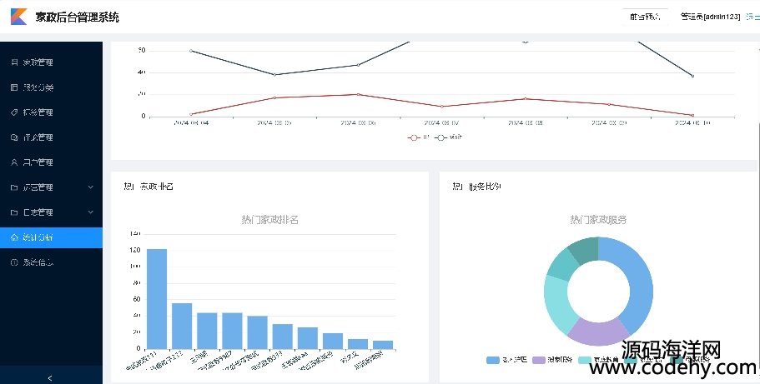Expand the first folder submenu chevron in sidebar
This screenshot has height=384, width=760.
tap(90, 187)
